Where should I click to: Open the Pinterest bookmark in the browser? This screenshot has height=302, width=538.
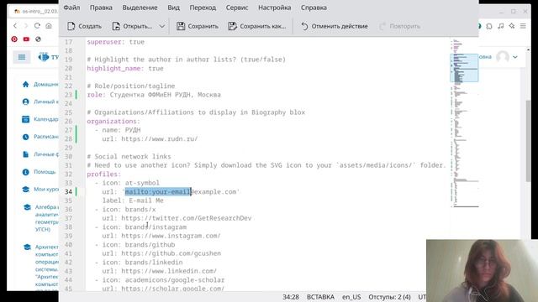click(14, 39)
